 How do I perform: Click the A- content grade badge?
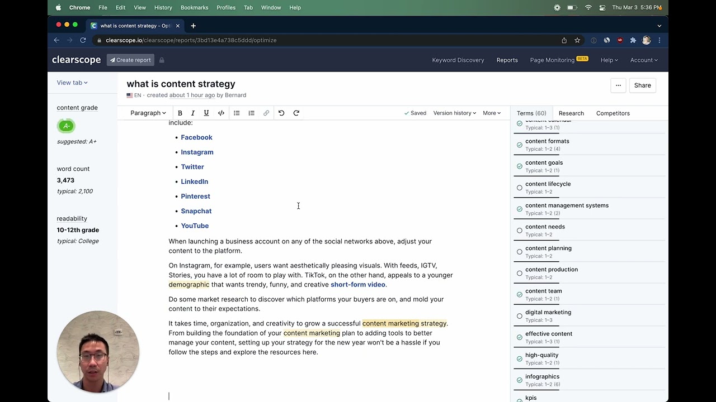pyautogui.click(x=66, y=126)
